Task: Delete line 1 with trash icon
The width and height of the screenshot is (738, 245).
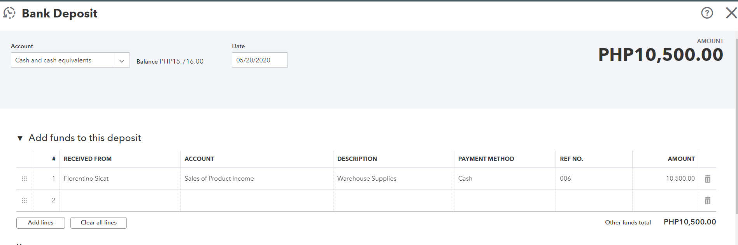Action: (708, 179)
